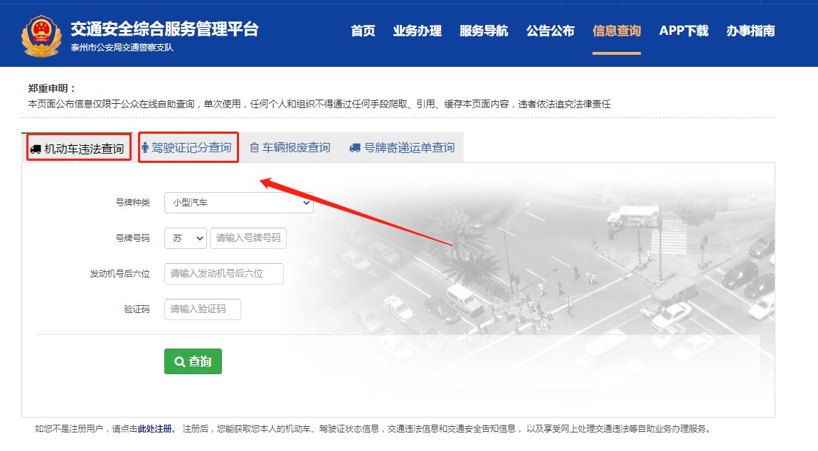Switch to 号牌寄递运单查询 tab
Screen dimensions: 818x451
[402, 148]
